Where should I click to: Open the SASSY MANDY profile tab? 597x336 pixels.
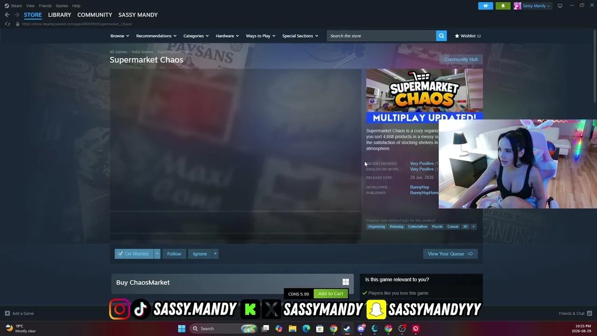138,15
